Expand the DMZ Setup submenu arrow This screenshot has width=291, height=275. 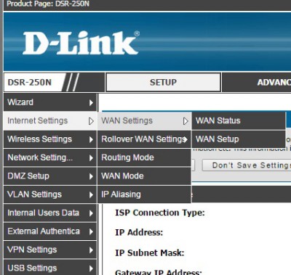click(91, 176)
